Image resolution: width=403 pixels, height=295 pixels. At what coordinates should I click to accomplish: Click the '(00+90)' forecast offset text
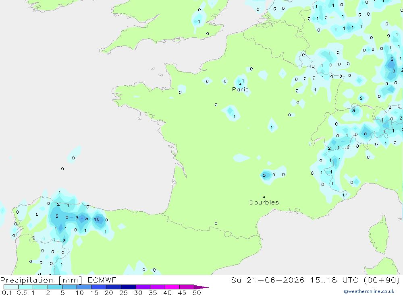point(382,280)
